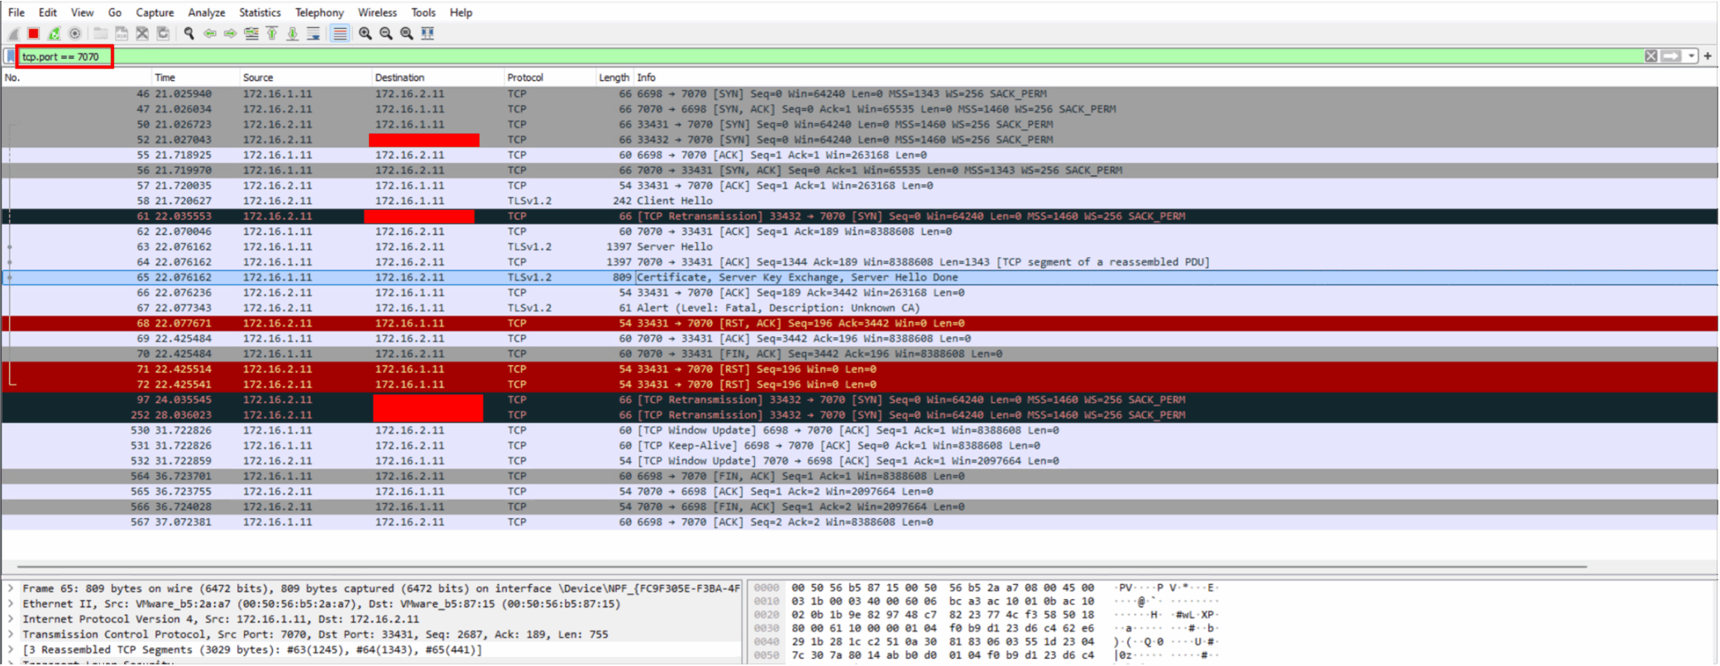Zoom out packet list text
This screenshot has height=666, width=1720.
click(x=386, y=34)
